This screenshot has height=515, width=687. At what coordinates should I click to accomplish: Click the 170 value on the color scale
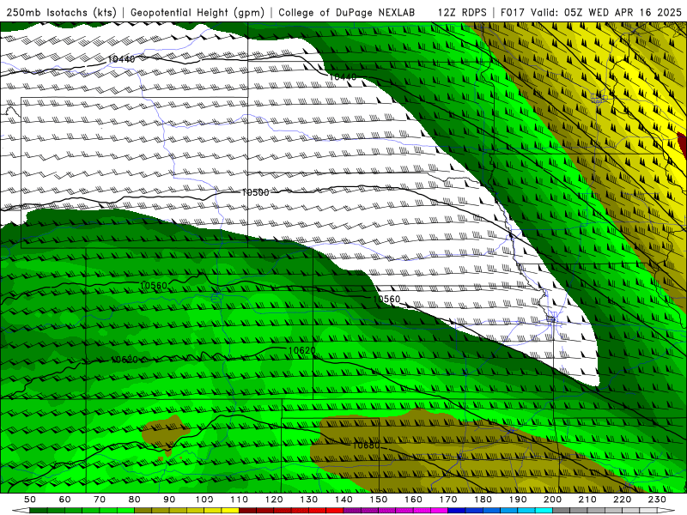click(x=448, y=500)
